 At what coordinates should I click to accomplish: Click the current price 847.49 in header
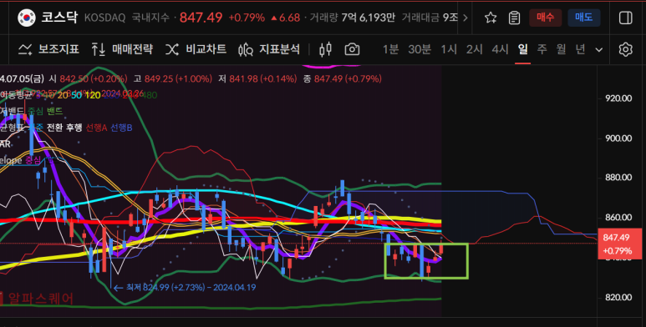click(201, 18)
